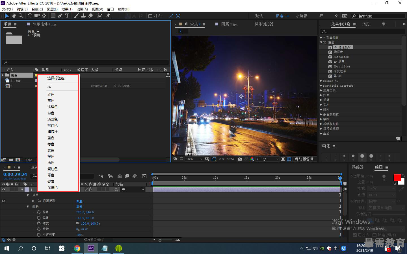Open the composition mini-flowchart icon

coord(101,176)
